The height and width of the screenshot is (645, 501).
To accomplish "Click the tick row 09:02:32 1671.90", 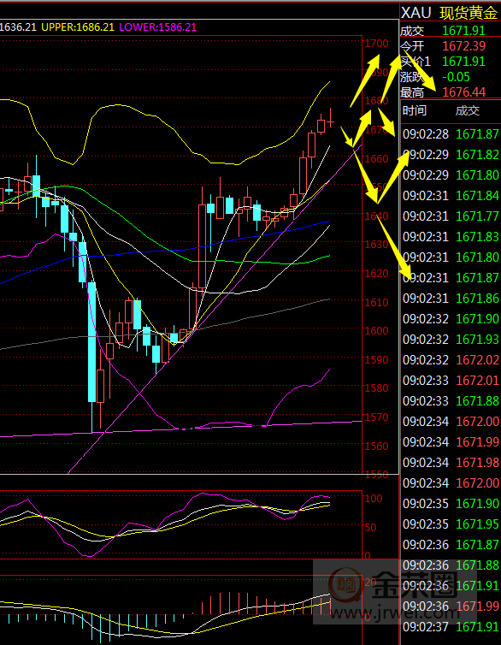I will tap(451, 319).
